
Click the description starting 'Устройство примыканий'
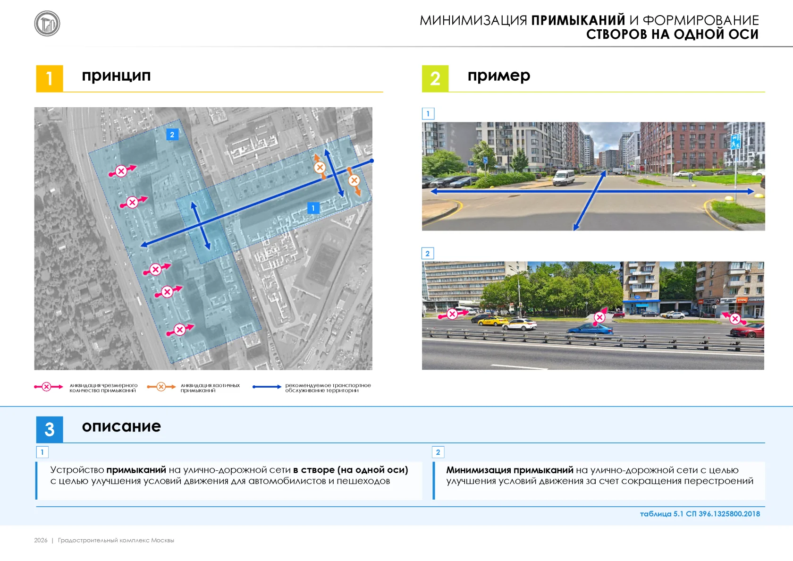229,476
